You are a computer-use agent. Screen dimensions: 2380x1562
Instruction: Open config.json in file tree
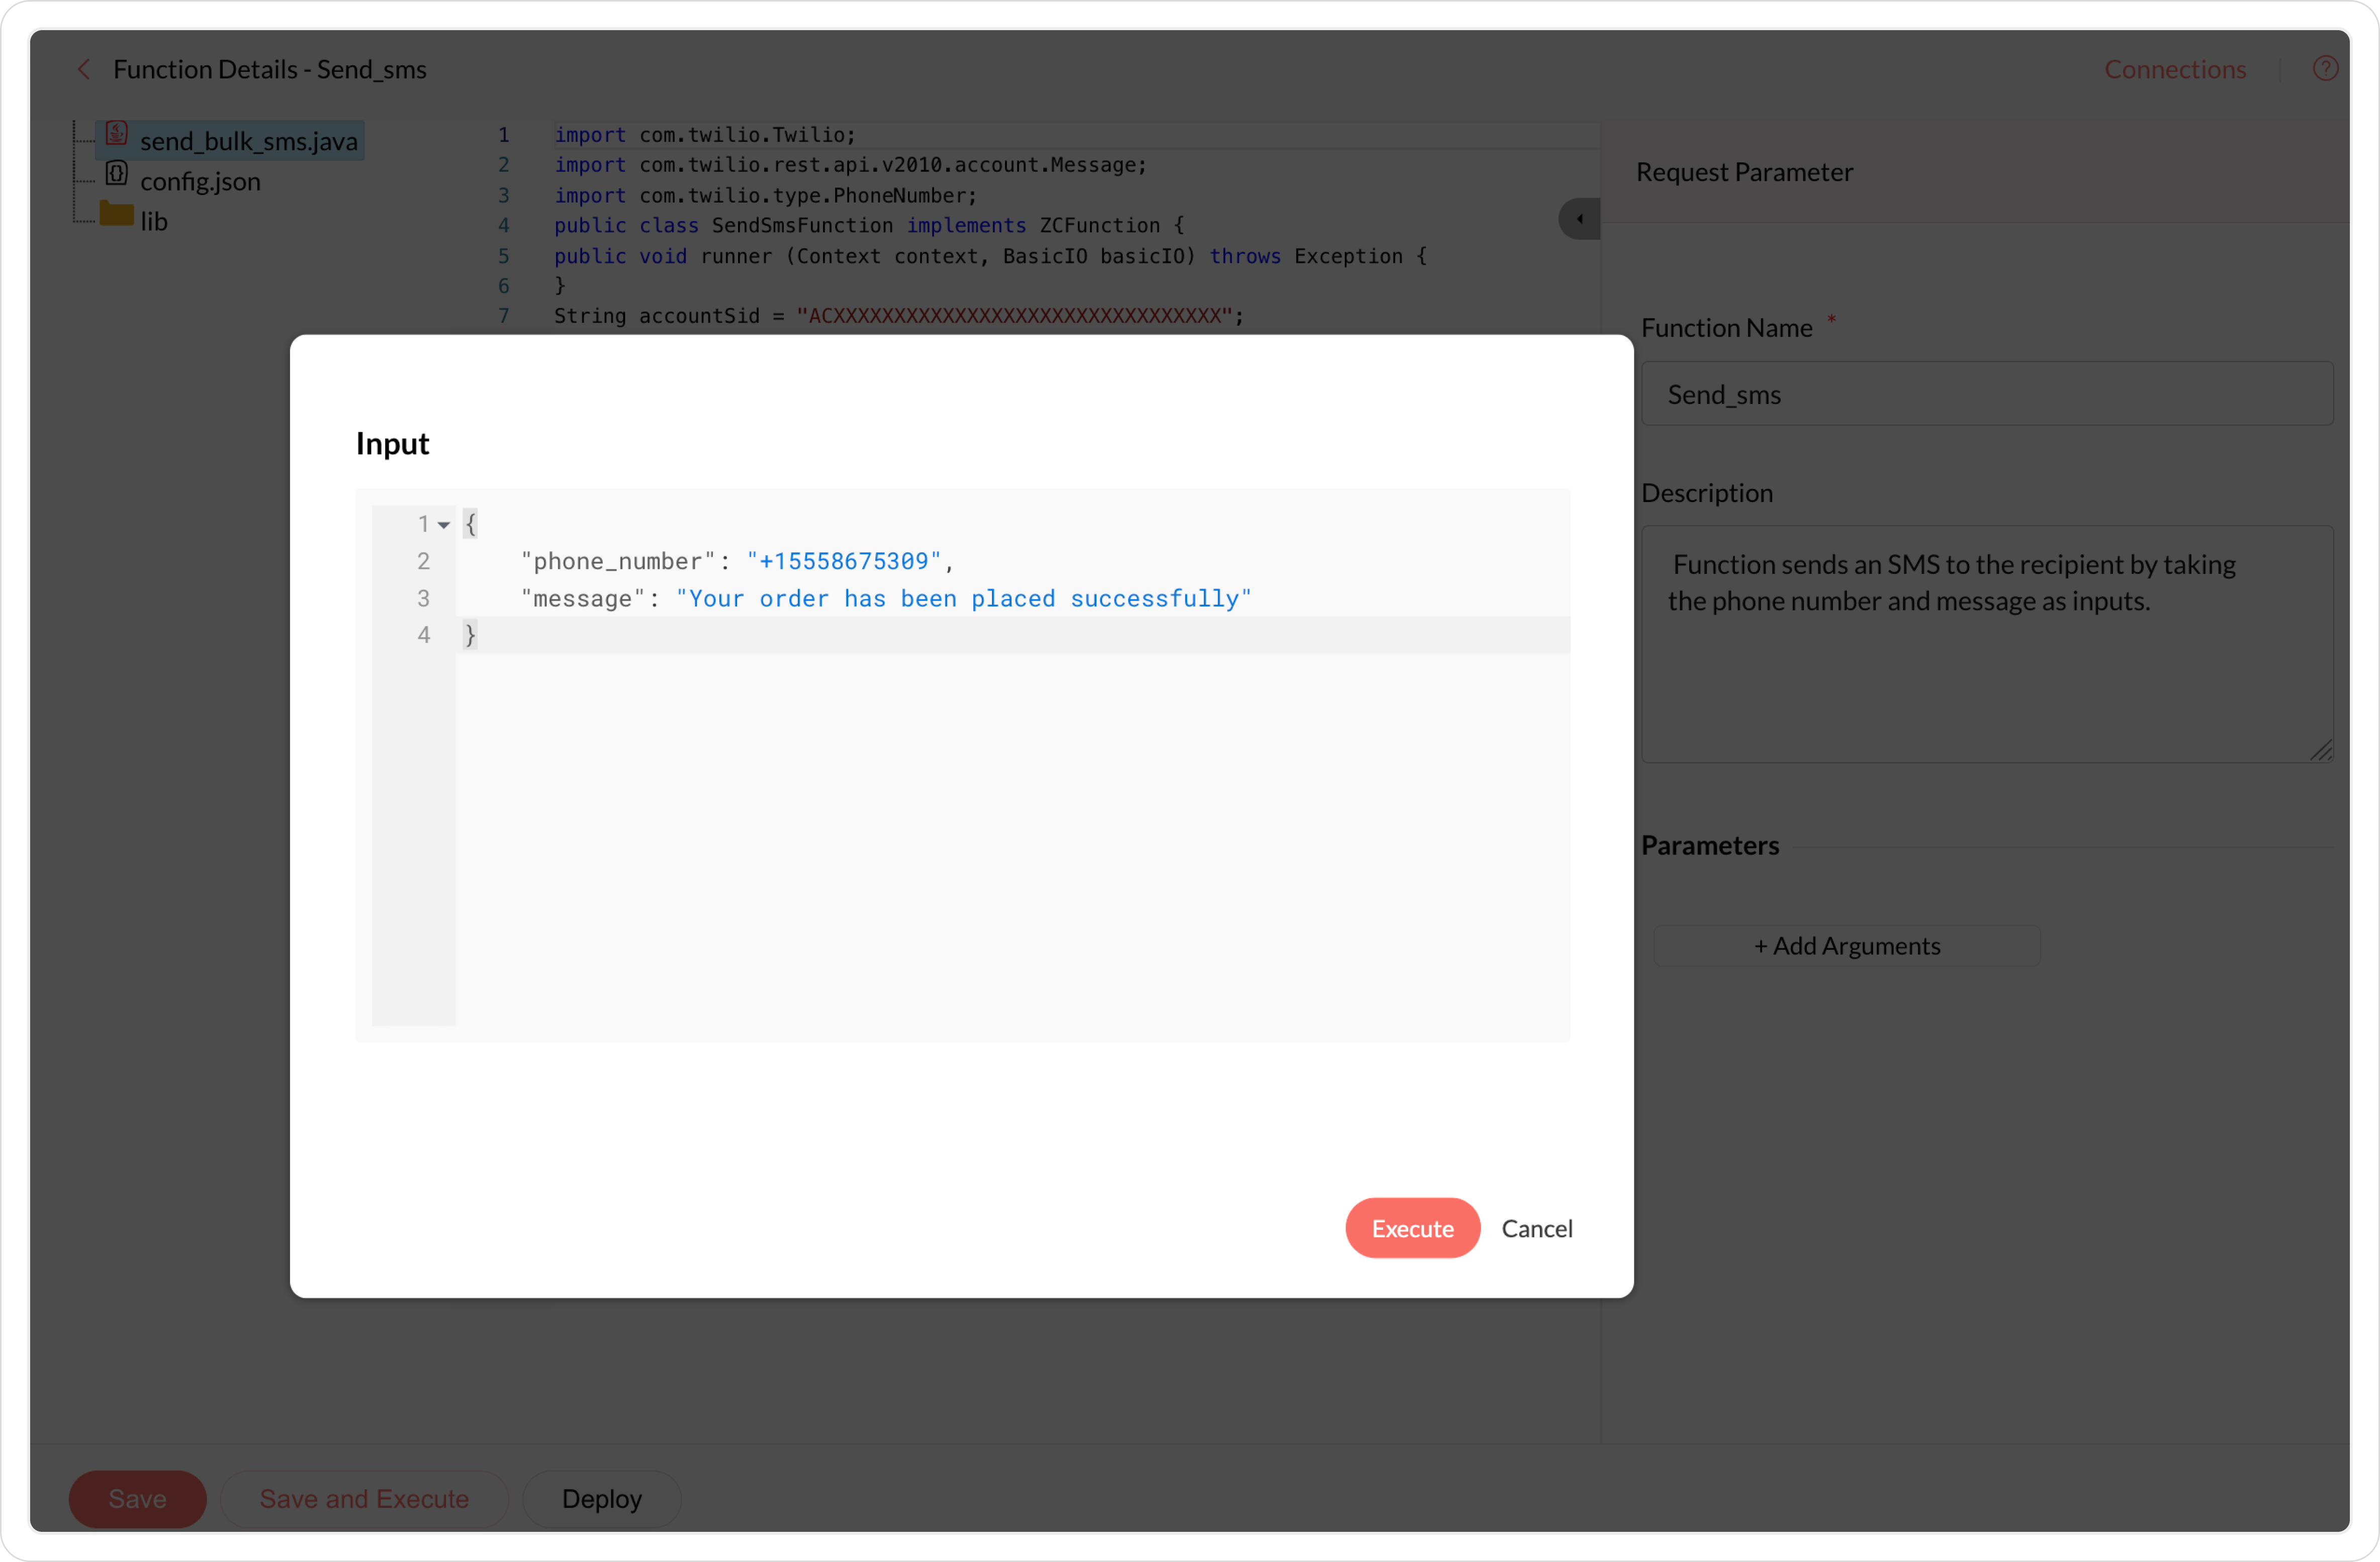[200, 181]
